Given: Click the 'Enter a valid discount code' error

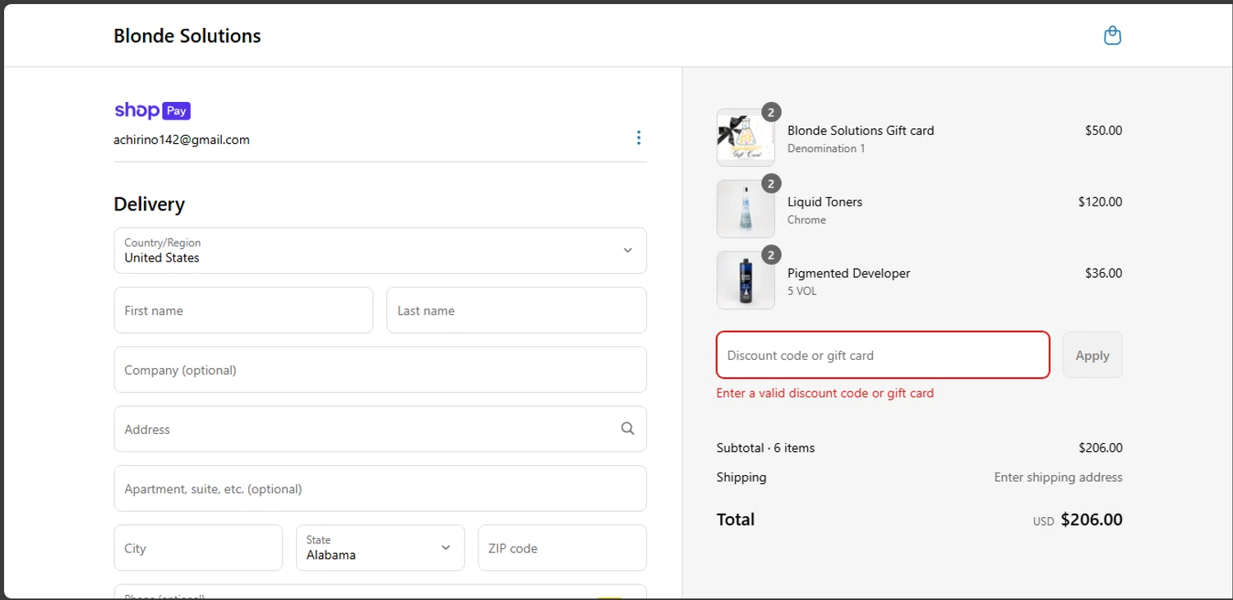Looking at the screenshot, I should pos(824,393).
